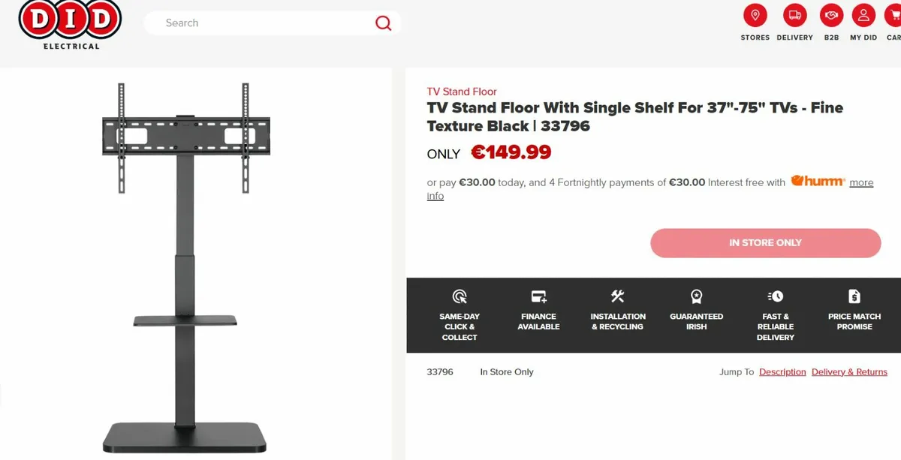Jump to Delivery & Returns section

pyautogui.click(x=849, y=372)
